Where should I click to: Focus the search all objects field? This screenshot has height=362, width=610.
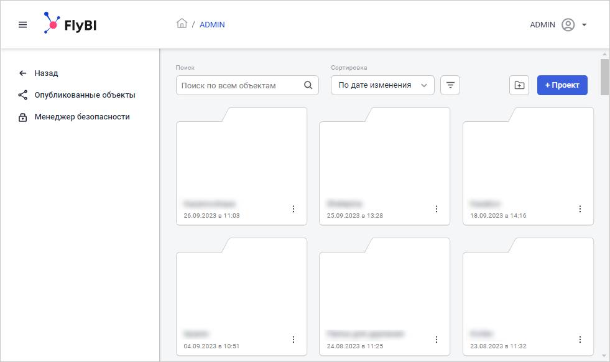pyautogui.click(x=239, y=85)
